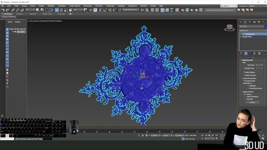
Task: Toggle the 3D Snaps icon
Action: click(101, 10)
